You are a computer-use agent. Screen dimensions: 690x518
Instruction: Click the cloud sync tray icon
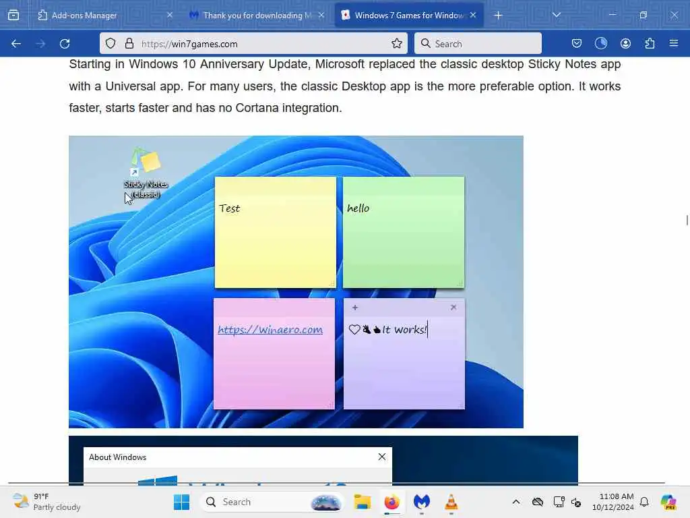tap(537, 502)
